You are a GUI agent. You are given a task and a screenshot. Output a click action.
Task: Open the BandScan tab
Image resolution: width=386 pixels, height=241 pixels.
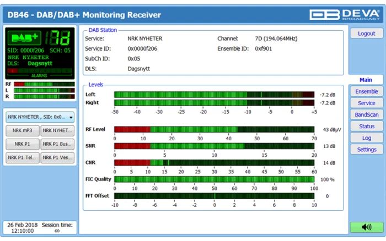[367, 114]
